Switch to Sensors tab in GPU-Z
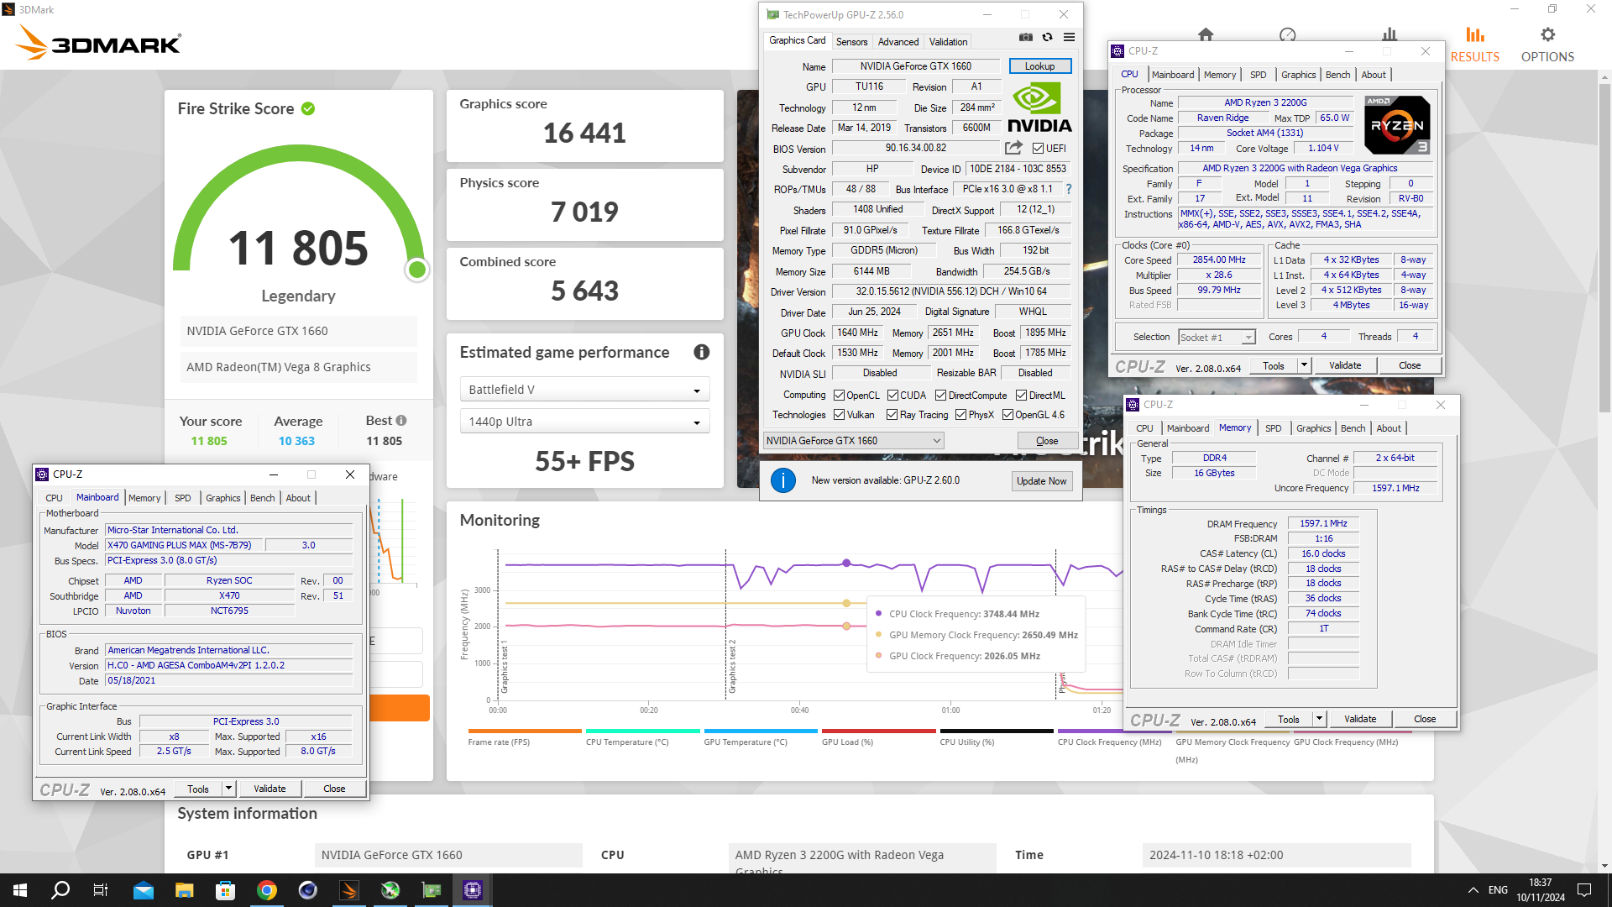 coord(851,42)
